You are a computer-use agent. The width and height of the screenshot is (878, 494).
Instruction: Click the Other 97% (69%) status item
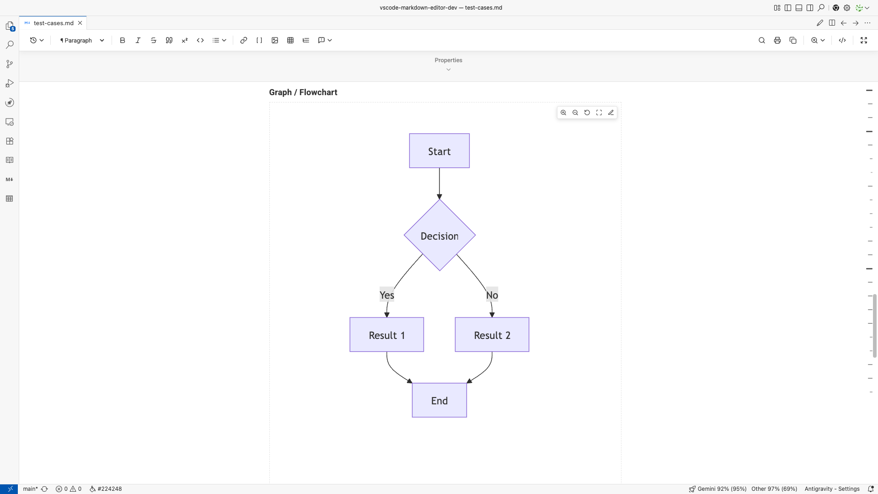[x=774, y=489]
